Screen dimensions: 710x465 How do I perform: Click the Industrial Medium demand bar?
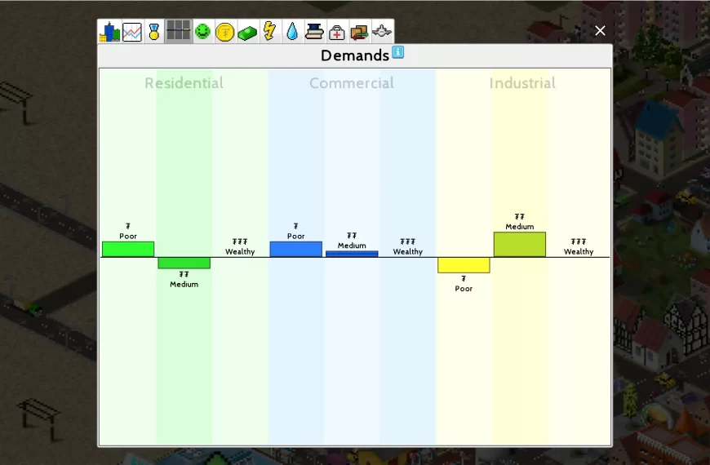(x=520, y=245)
